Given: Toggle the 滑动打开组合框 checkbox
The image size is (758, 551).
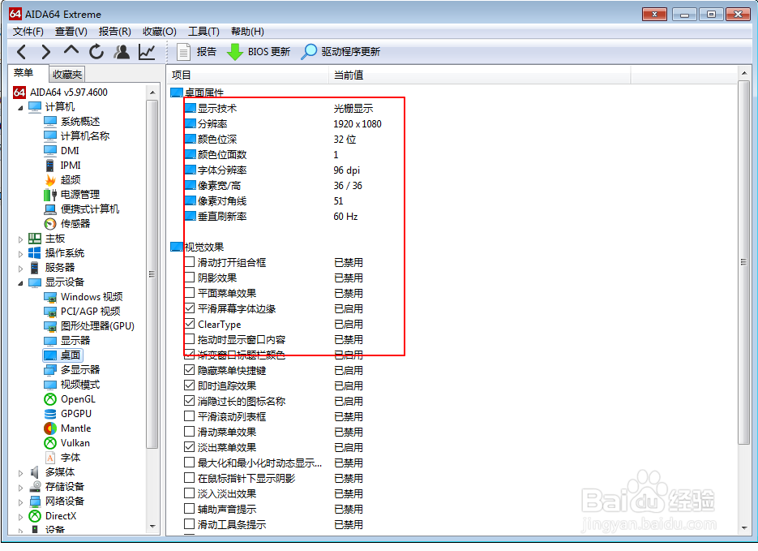Looking at the screenshot, I should [x=190, y=262].
